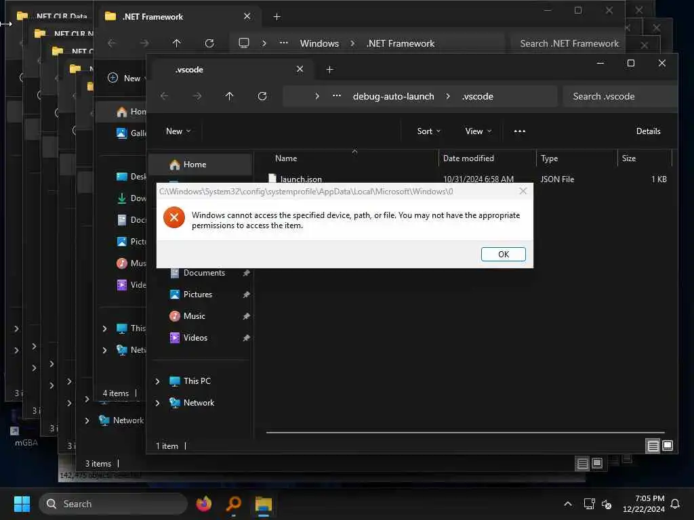Go up in the .NET Framework window
This screenshot has height=520, width=694.
coord(177,43)
